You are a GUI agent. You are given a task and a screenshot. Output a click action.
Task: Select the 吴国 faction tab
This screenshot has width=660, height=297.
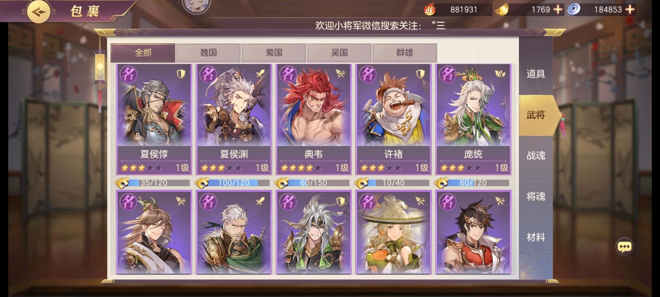339,53
